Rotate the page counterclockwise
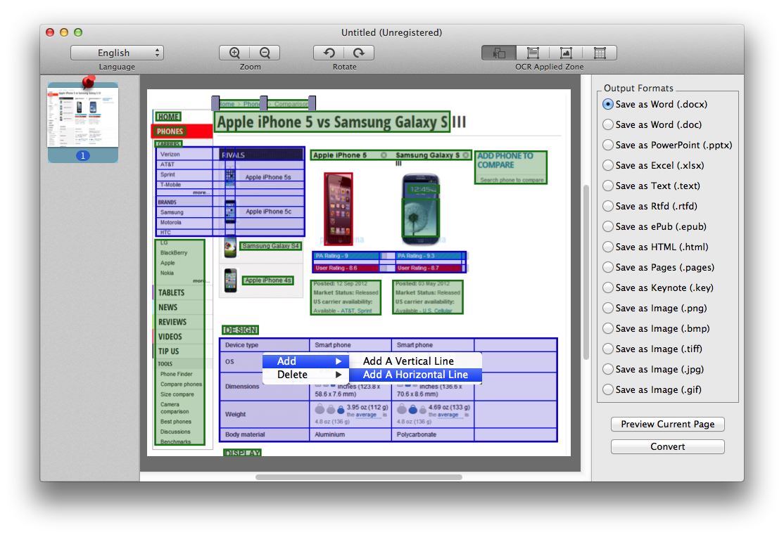This screenshot has height=537, width=784. pos(329,53)
